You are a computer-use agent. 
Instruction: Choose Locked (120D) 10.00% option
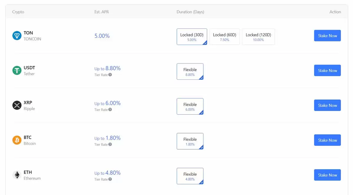click(258, 37)
